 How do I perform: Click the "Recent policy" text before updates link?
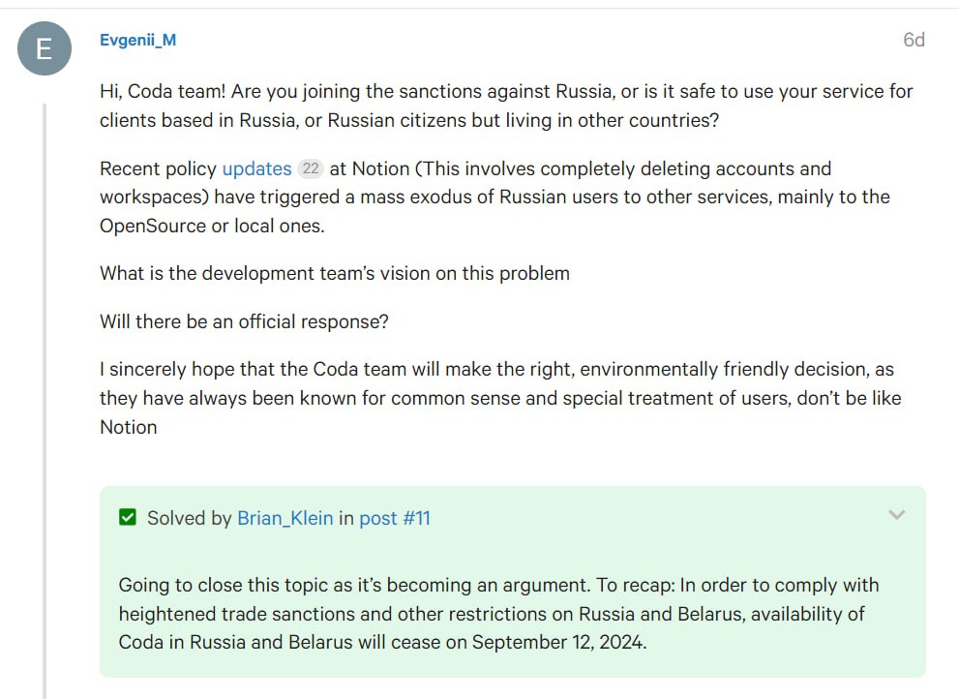pyautogui.click(x=158, y=168)
